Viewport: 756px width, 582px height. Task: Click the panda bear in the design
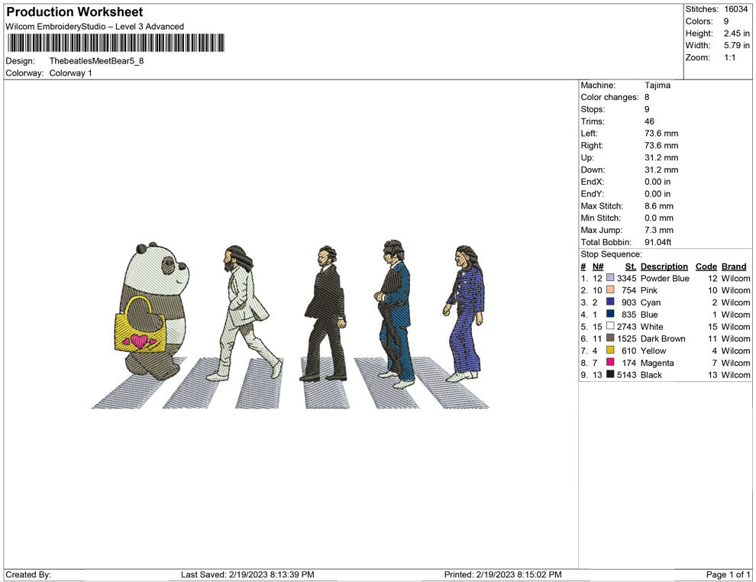coord(153,311)
